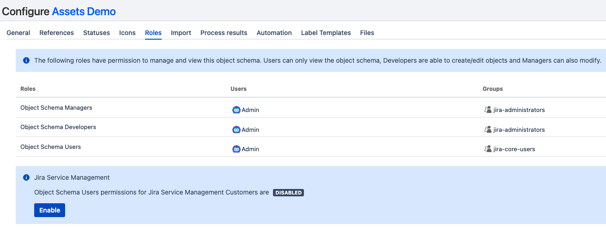The height and width of the screenshot is (230, 606).
Task: Open the Automation tab
Action: (274, 33)
